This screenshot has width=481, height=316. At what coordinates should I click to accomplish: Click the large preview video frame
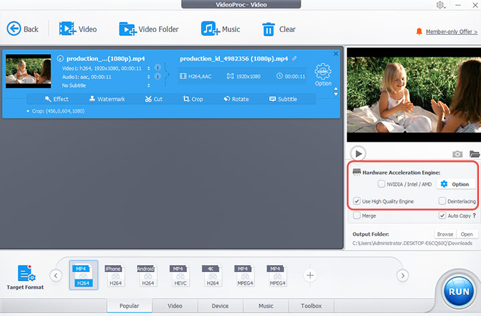414,94
